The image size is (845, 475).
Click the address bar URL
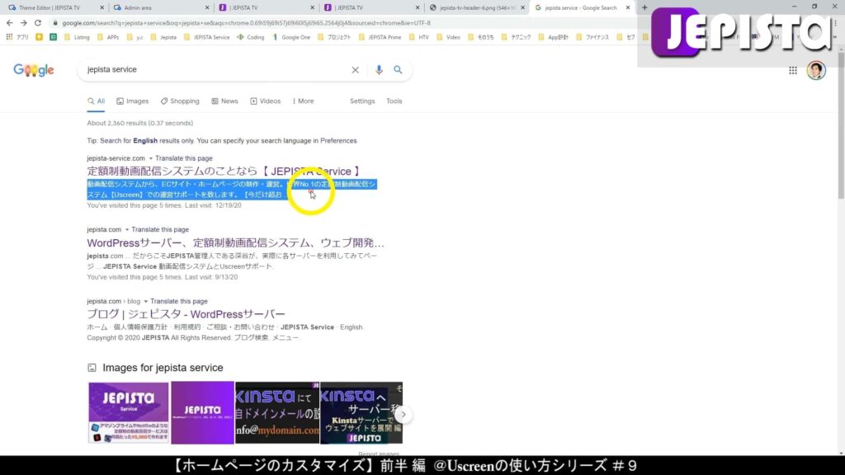[246, 23]
